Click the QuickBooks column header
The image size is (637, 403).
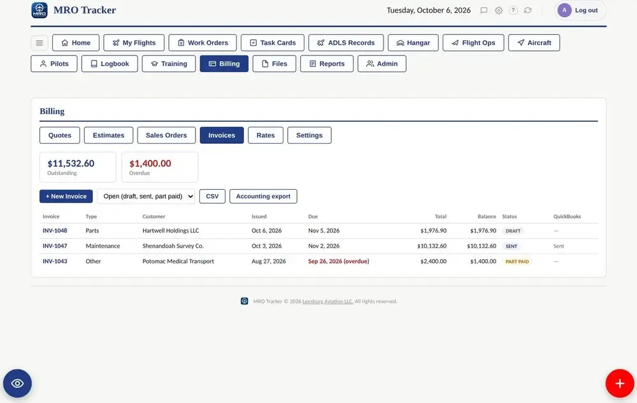coord(567,216)
